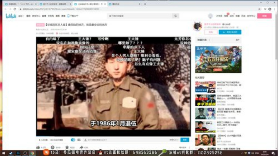Click the bookmark star in address bar
This screenshot has width=278, height=156.
(259, 9)
